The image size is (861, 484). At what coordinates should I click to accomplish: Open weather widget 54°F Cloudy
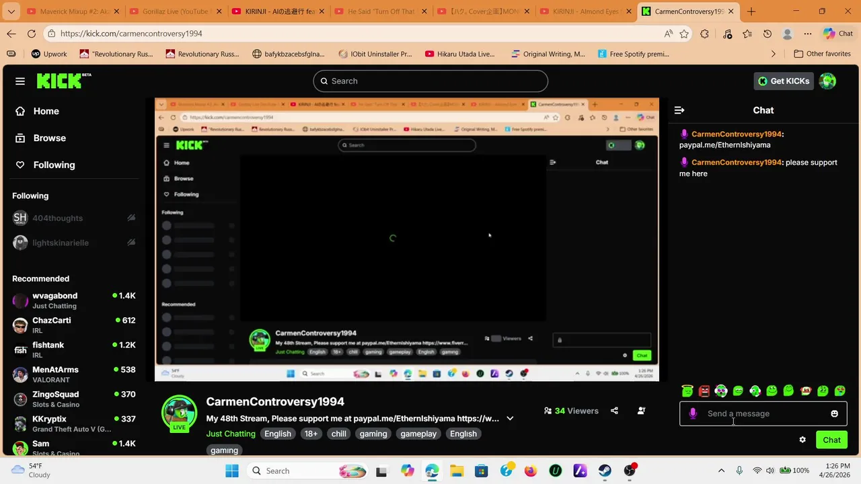pyautogui.click(x=32, y=471)
